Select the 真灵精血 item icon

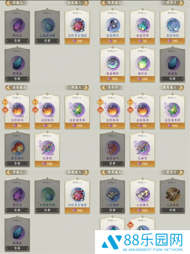pyautogui.click(x=18, y=148)
